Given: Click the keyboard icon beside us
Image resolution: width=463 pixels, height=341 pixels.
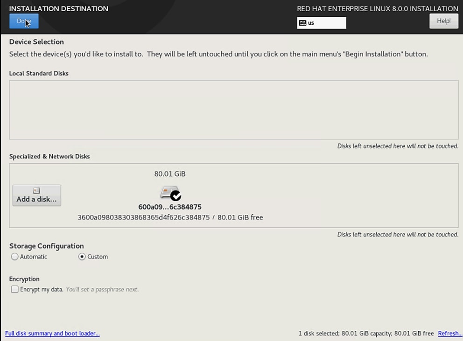Looking at the screenshot, I should pos(302,23).
